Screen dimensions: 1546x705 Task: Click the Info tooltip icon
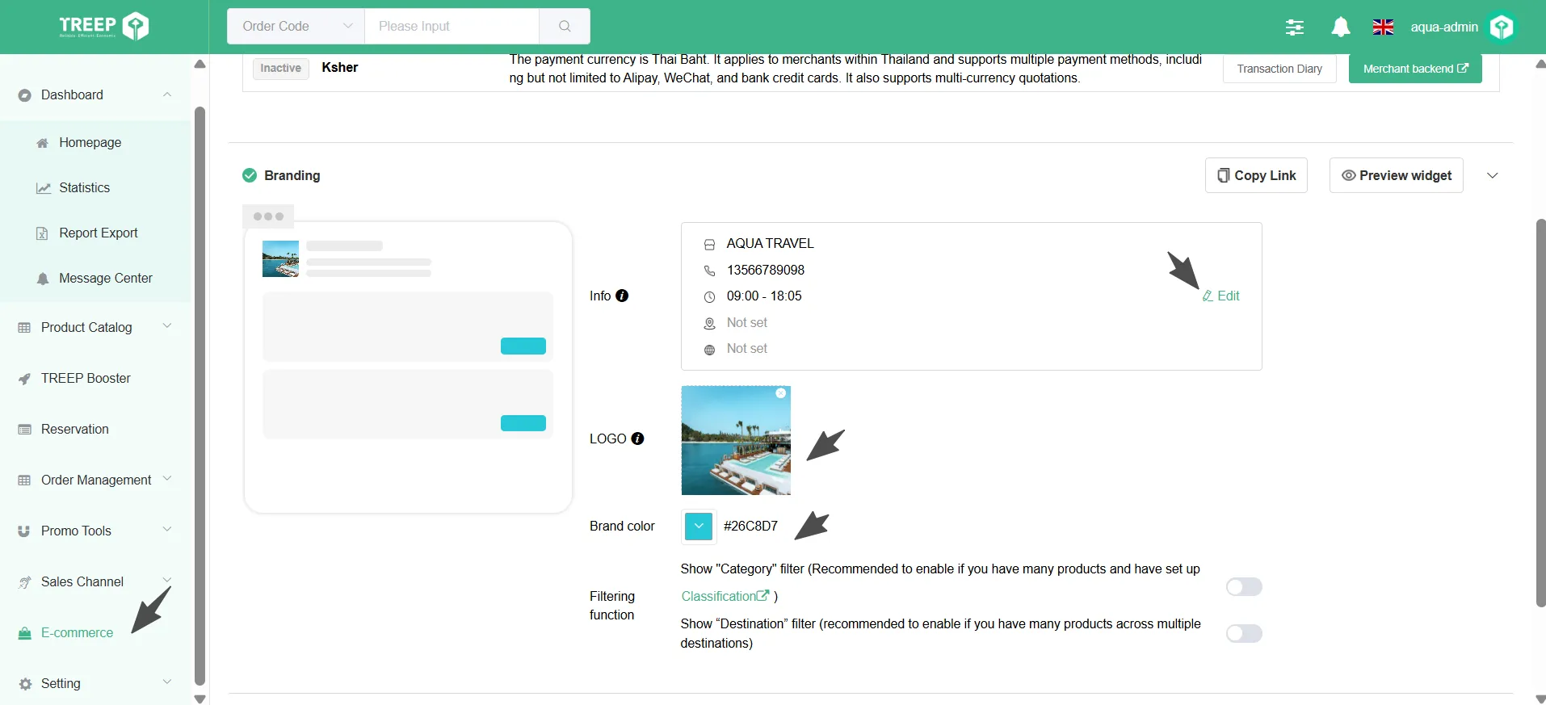pyautogui.click(x=622, y=296)
